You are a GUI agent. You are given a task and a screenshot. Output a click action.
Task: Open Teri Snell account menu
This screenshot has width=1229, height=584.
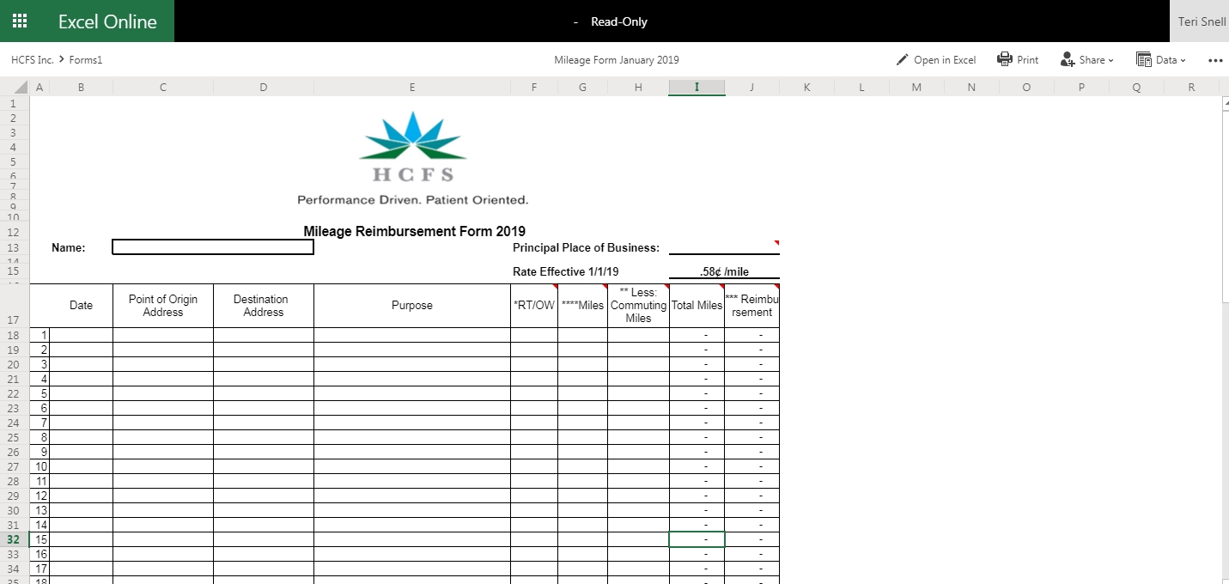[x=1201, y=21]
